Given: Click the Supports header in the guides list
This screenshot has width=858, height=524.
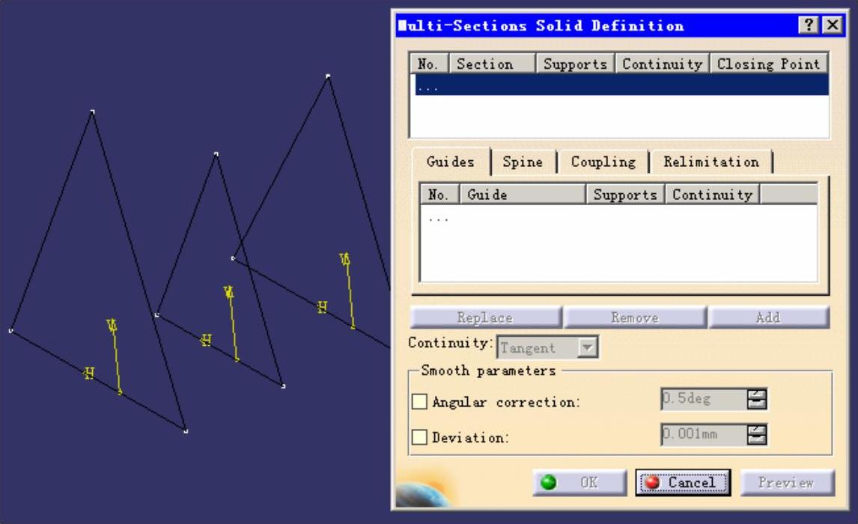Looking at the screenshot, I should (x=625, y=194).
